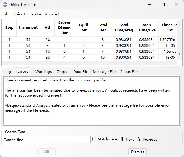Click the Next search down-arrow icon
This screenshot has width=184, height=157.
click(x=122, y=139)
